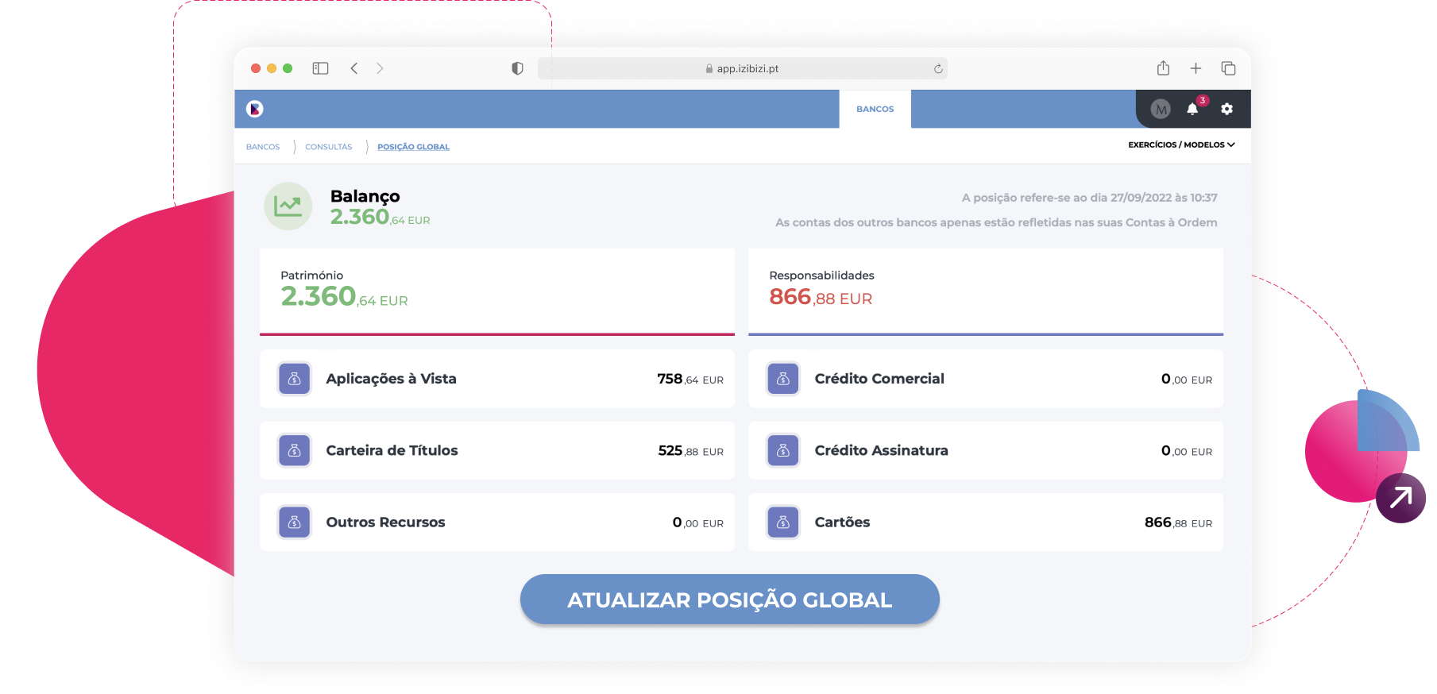Open the Outros Recursos row

pyautogui.click(x=496, y=522)
